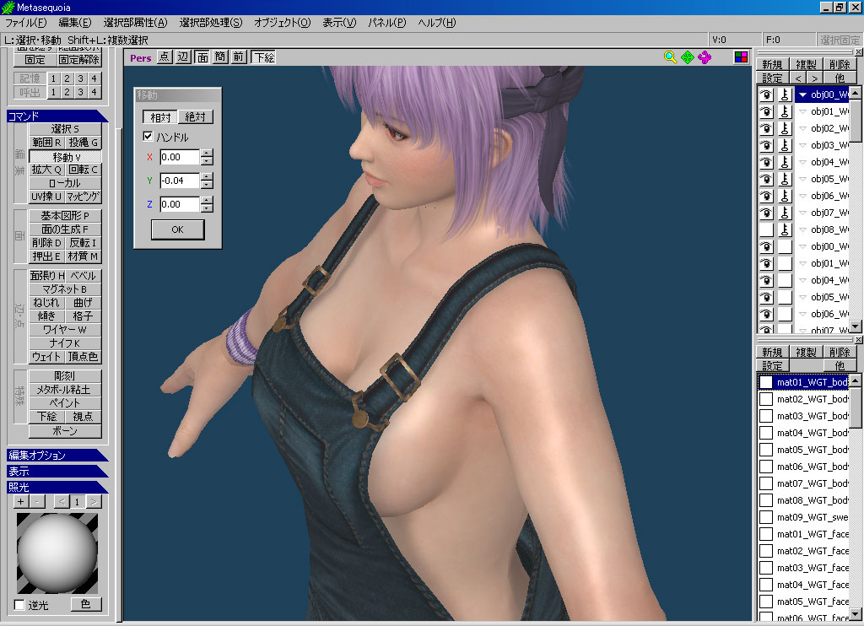Expand the Edit Options (編集オプション) panel

[57, 456]
